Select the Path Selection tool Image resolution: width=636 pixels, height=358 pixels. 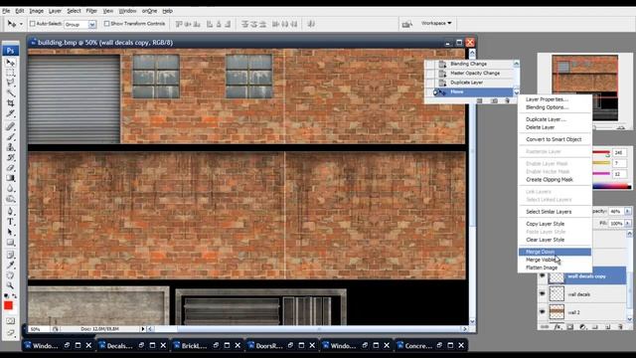point(11,232)
